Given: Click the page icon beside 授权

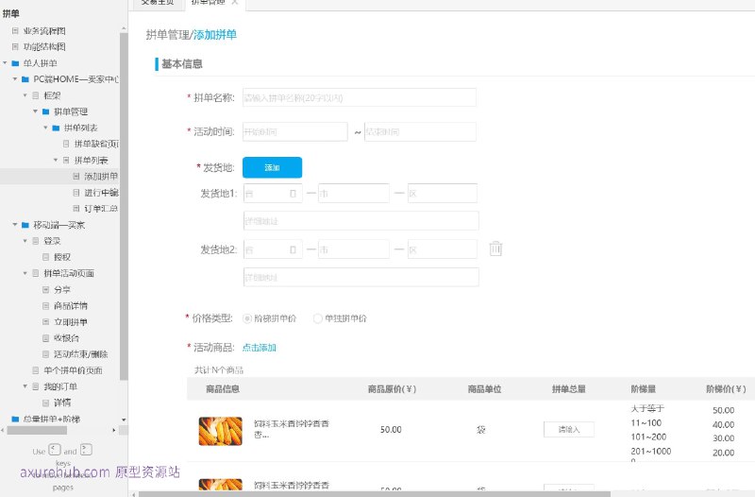Looking at the screenshot, I should [45, 257].
